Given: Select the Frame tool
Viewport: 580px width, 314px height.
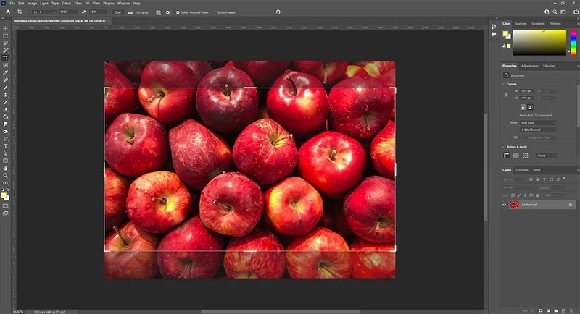Looking at the screenshot, I should tap(6, 65).
